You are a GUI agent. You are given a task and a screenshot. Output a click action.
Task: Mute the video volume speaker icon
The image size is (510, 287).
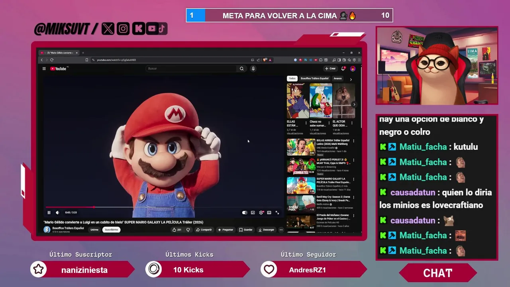click(x=57, y=212)
